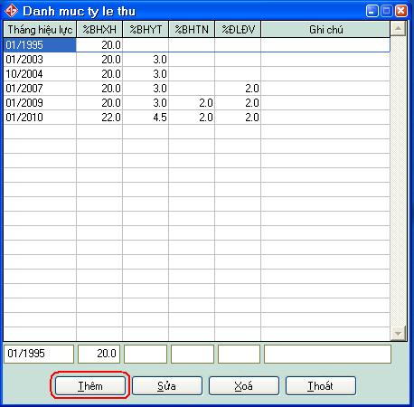Screen dimensions: 414x407
Task: Click the BHXH input field showing 20.0
Action: (x=99, y=354)
